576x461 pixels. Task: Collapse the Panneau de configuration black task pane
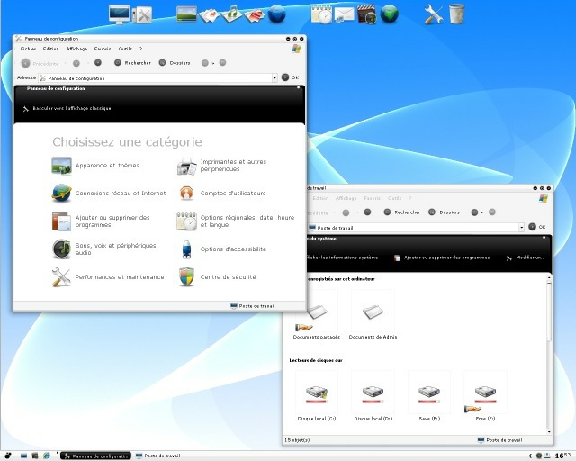pos(298,88)
